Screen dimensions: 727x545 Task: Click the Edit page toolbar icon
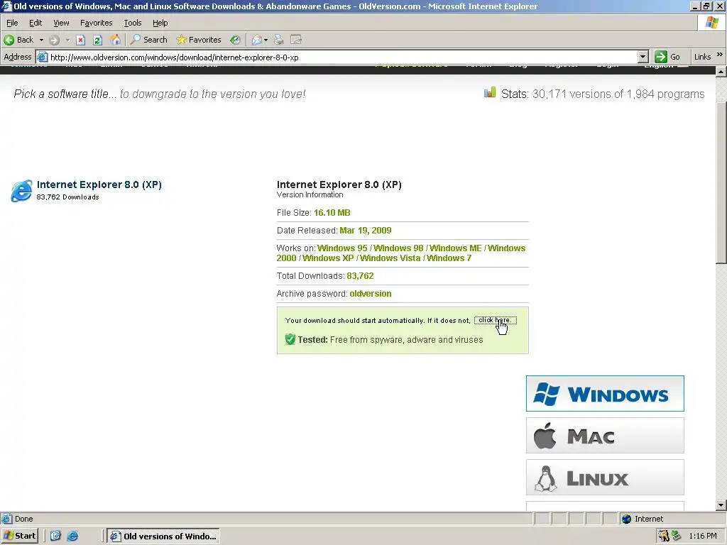point(296,40)
